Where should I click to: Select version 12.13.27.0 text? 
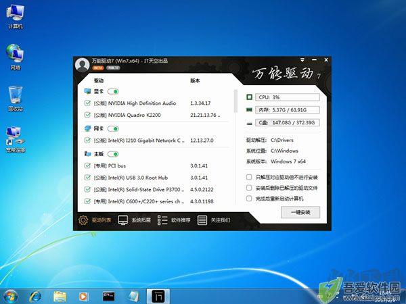tap(202, 141)
